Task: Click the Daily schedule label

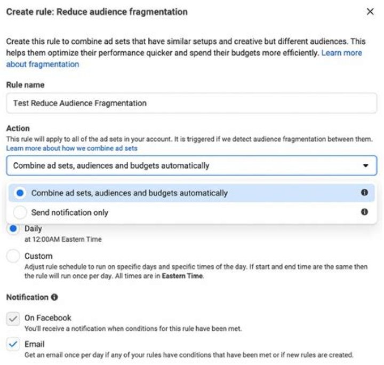Action: click(x=33, y=229)
